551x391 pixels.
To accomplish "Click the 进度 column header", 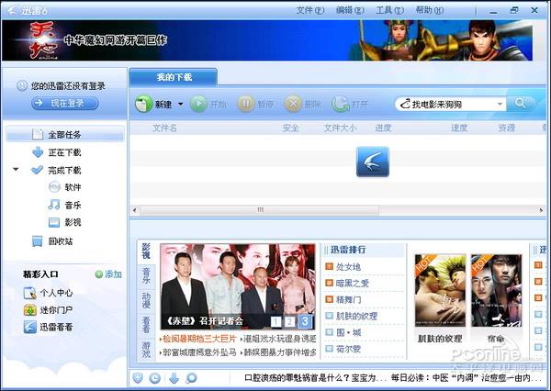I will (x=383, y=128).
